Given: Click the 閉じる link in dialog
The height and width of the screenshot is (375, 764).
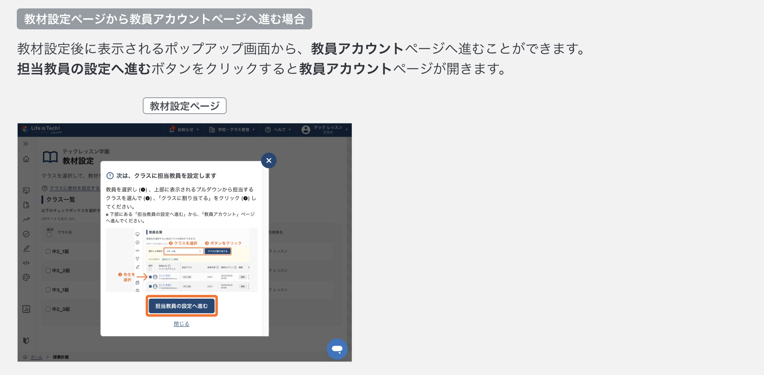Looking at the screenshot, I should tap(182, 324).
